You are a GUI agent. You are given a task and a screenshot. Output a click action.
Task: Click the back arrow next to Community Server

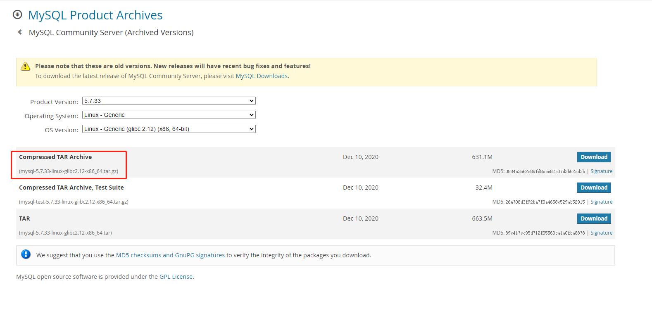pyautogui.click(x=20, y=32)
